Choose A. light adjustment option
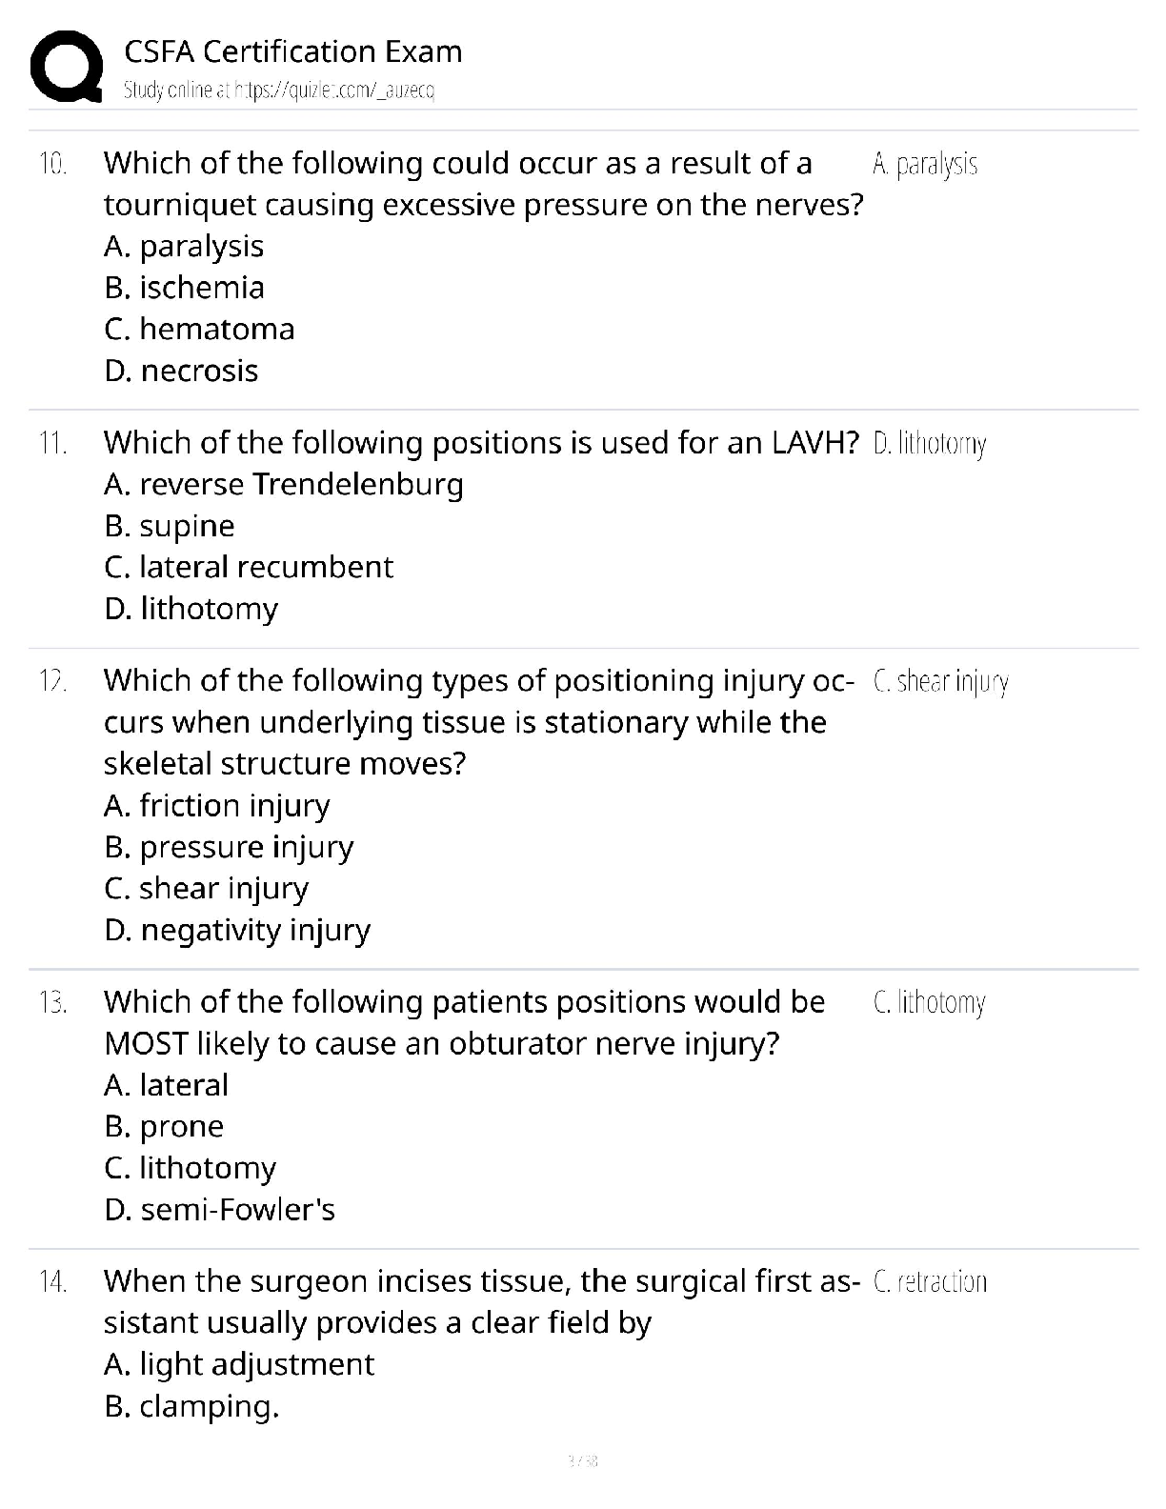 (x=239, y=1365)
